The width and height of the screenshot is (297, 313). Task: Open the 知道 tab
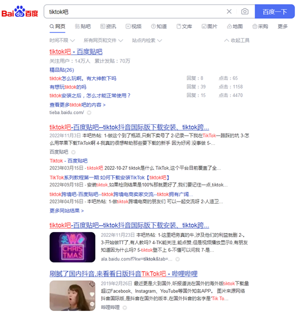(159, 26)
